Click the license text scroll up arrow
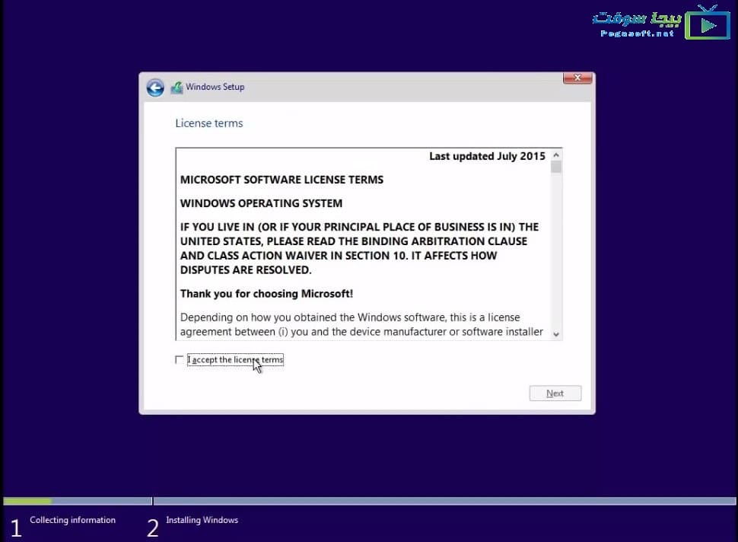Screen dimensions: 738x542 pos(556,155)
